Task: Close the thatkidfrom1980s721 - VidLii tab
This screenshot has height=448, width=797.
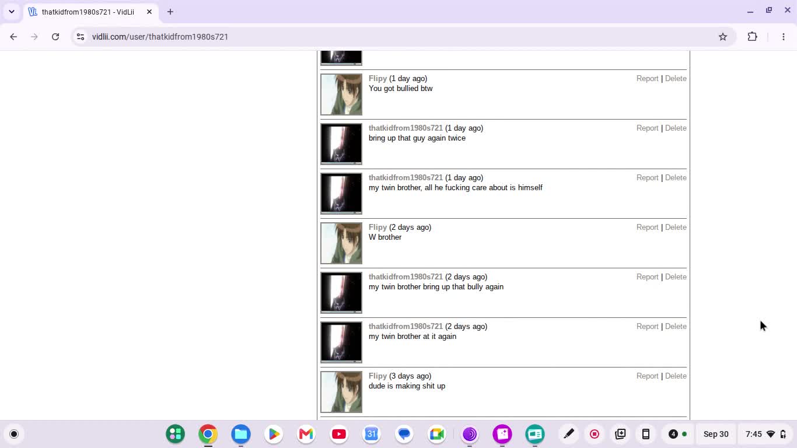Action: point(149,12)
